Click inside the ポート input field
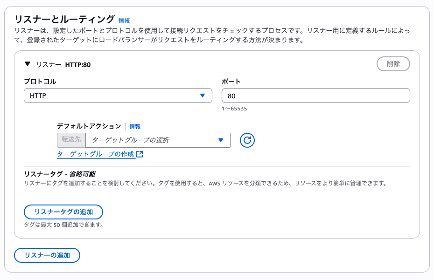Screen dimensions: 434x280 pyautogui.click(x=316, y=95)
